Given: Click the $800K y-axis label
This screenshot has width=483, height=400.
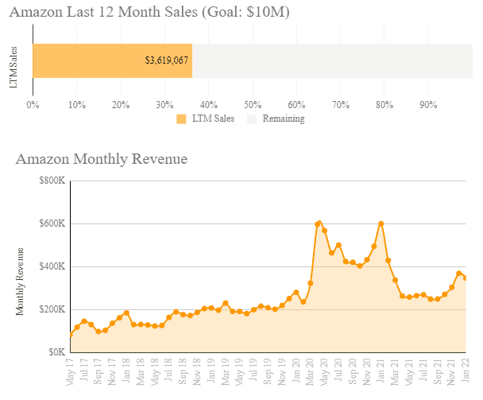Looking at the screenshot, I should click(52, 181).
